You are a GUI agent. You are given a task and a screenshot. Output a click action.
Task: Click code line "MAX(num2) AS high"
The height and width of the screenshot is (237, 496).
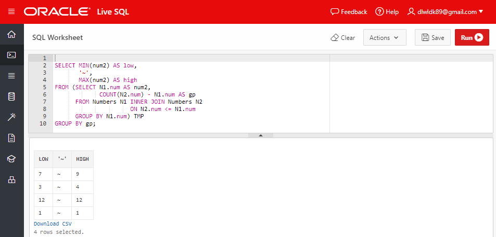[x=108, y=80]
